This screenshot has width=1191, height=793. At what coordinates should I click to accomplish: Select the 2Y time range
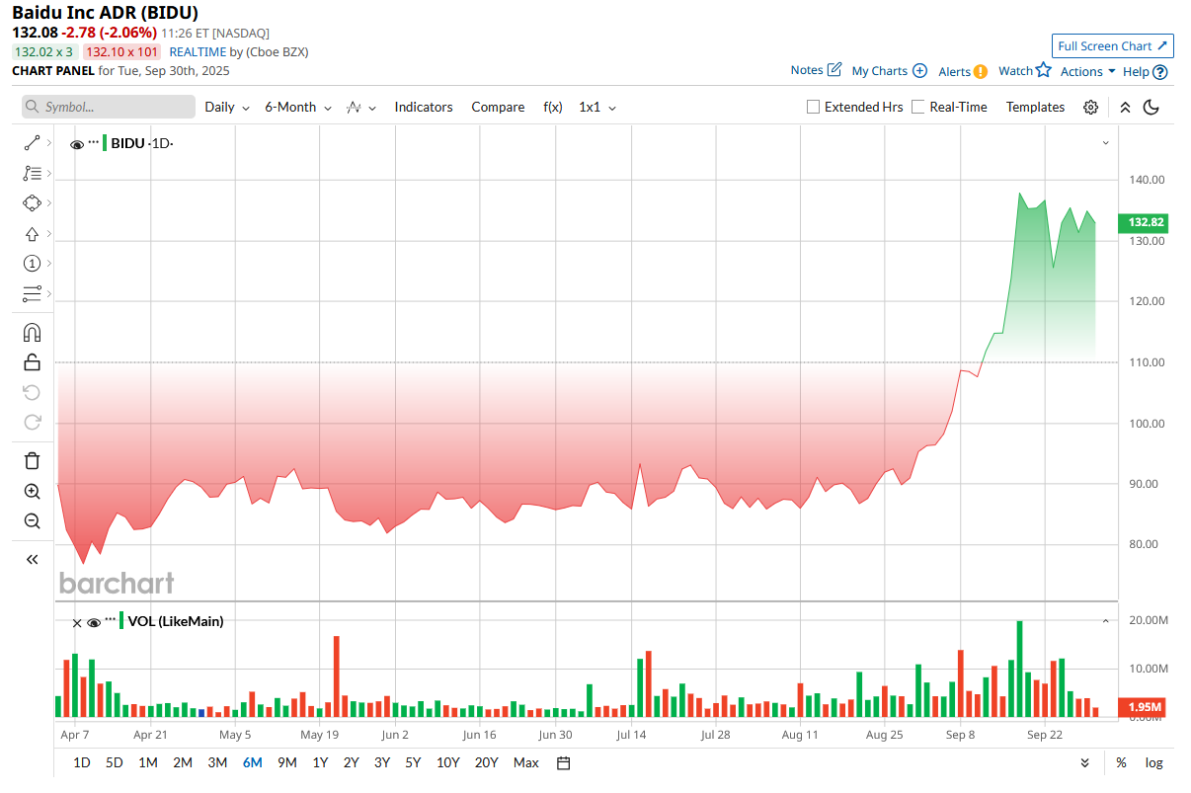[x=351, y=762]
